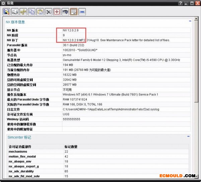Click the server ID 1002010 - *SolidSQUAD*
The image size is (201, 182).
point(80,50)
